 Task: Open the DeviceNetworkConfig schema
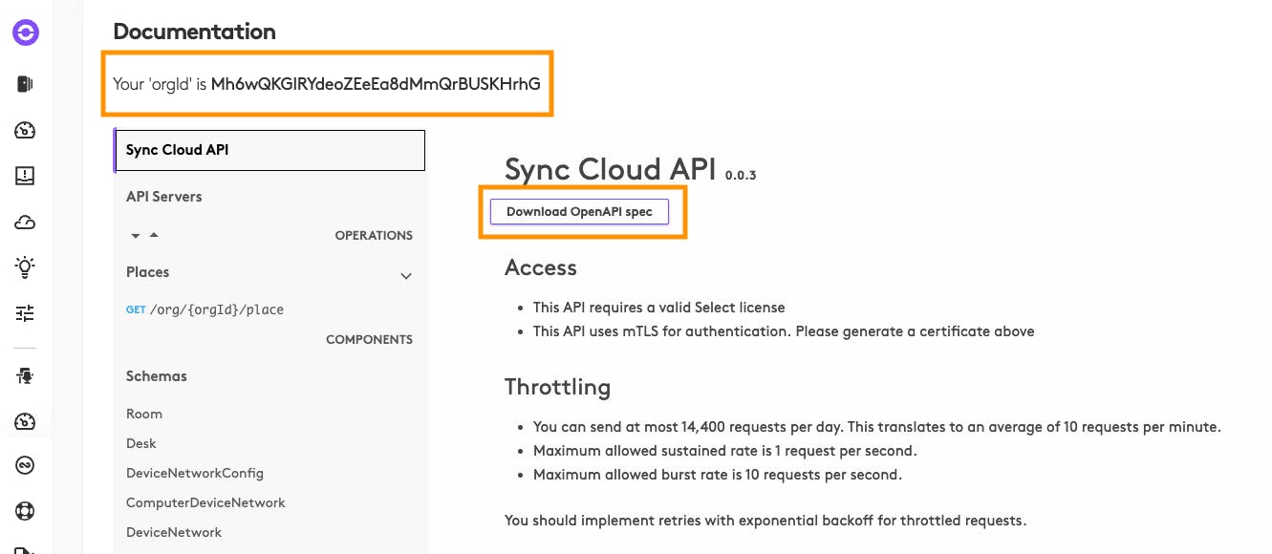click(195, 473)
